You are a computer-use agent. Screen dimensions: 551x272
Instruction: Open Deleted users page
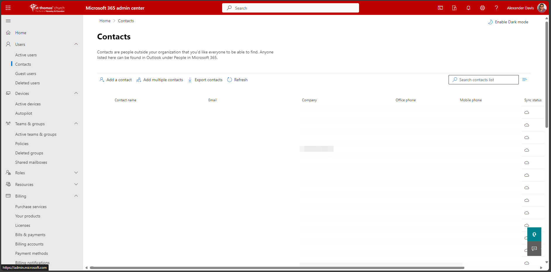pos(28,83)
